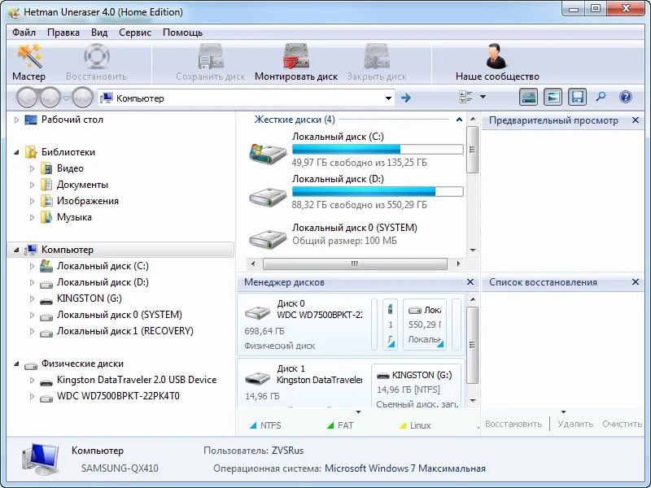Select Музыка in the tree
This screenshot has width=651, height=488.
[x=74, y=217]
